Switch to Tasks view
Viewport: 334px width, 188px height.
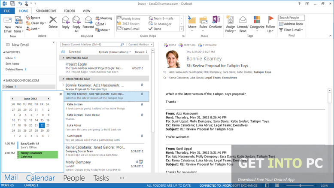coord(101,178)
